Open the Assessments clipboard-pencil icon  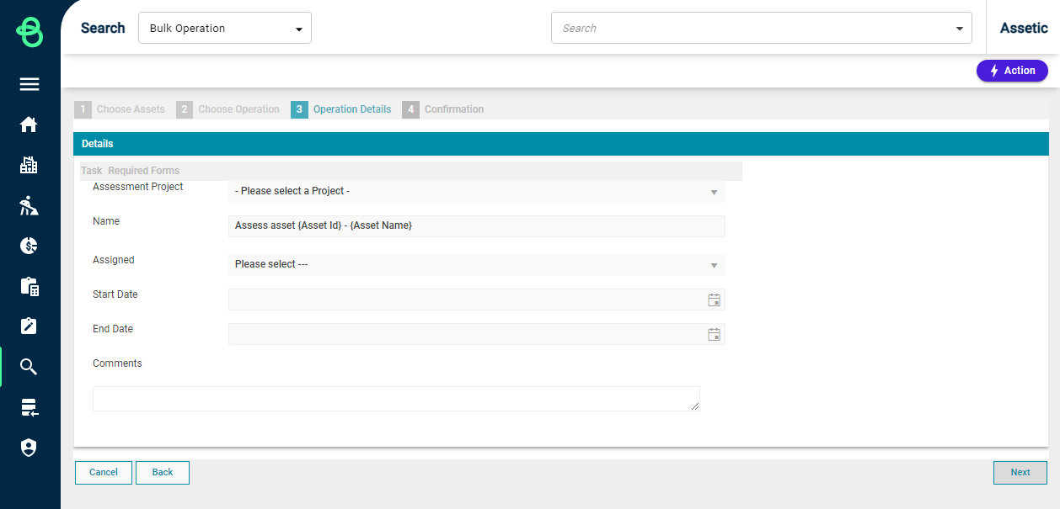(29, 326)
